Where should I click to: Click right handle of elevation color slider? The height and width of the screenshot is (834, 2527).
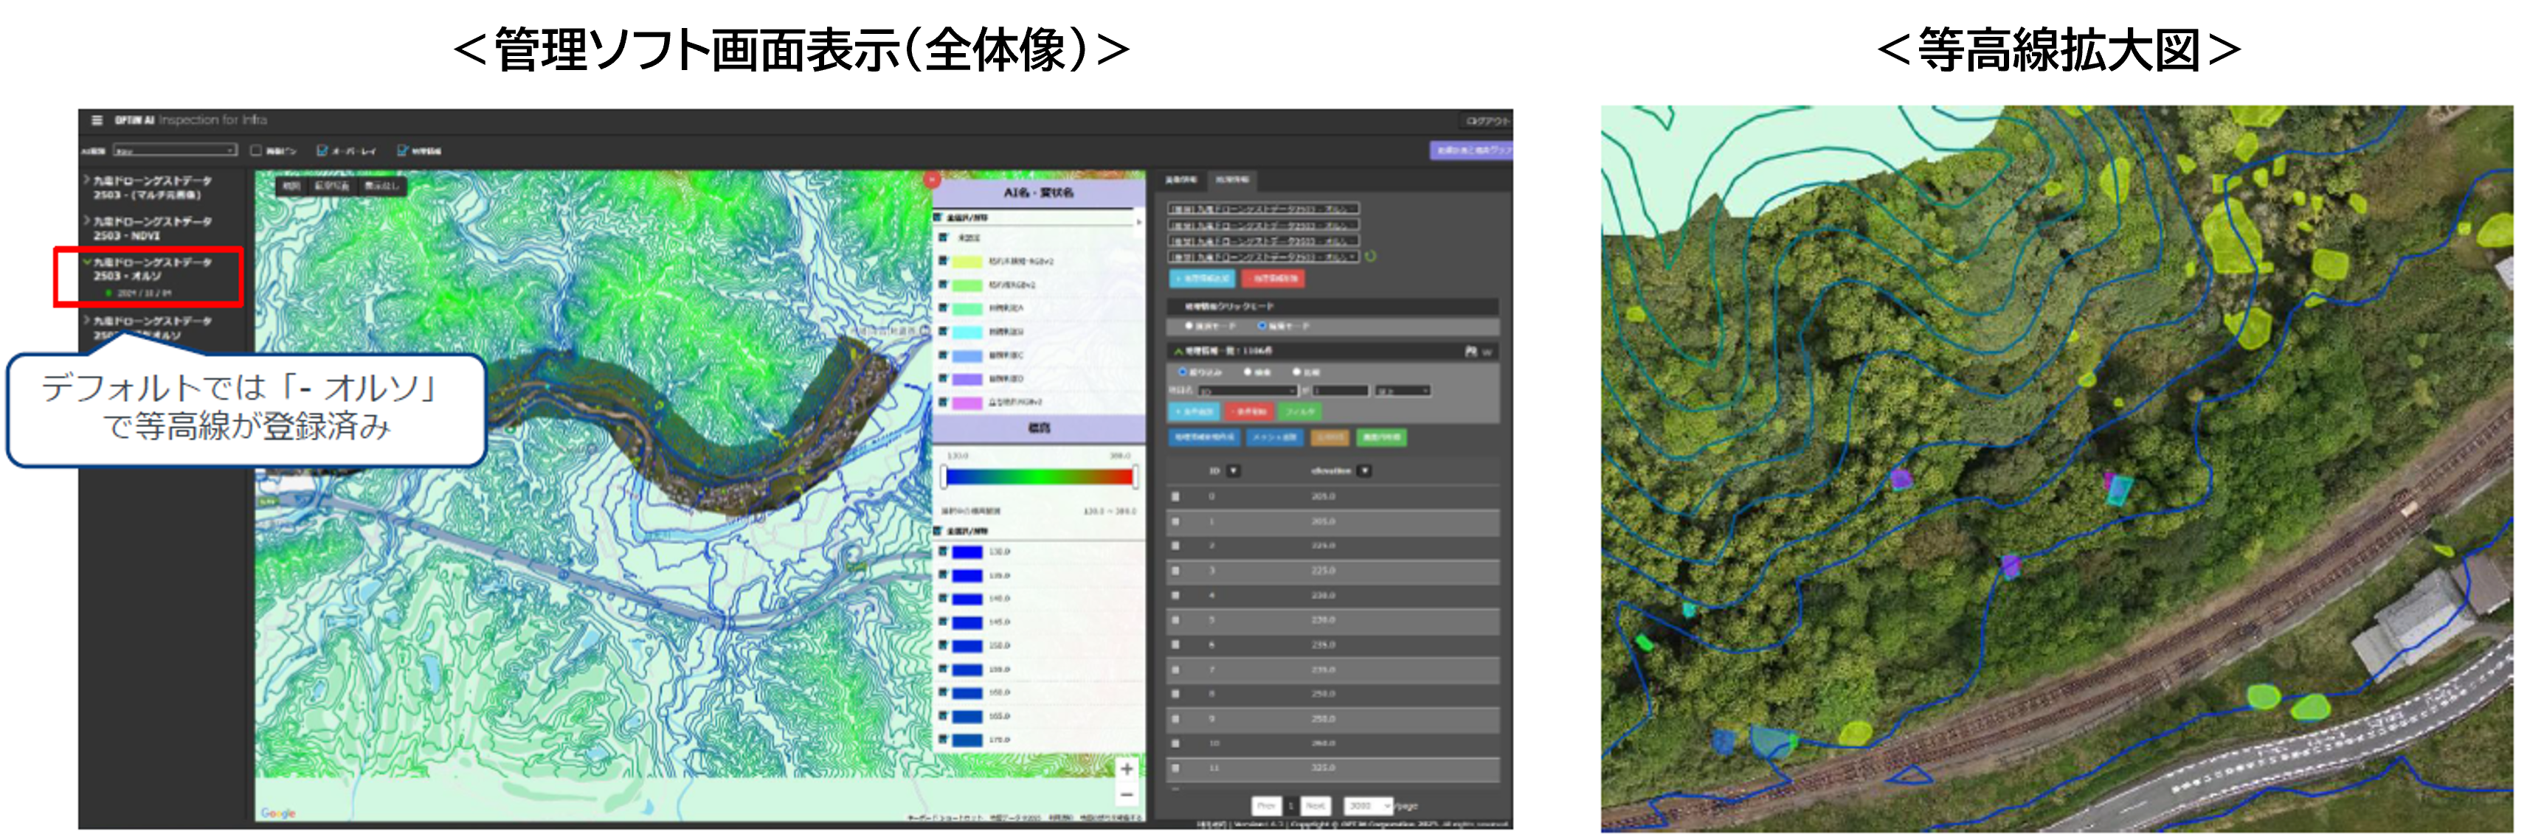coord(1135,477)
